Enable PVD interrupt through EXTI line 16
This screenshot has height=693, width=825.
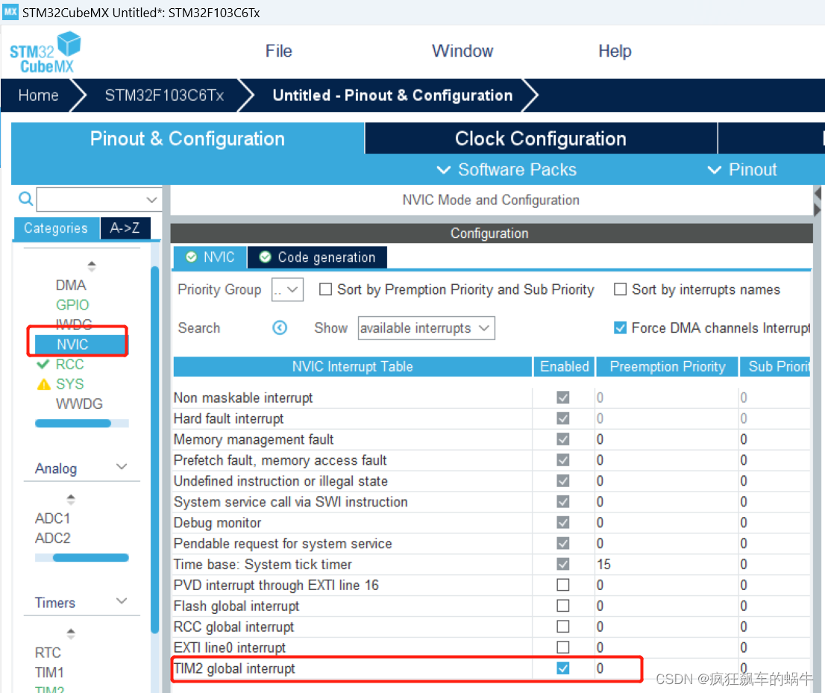[x=563, y=585]
